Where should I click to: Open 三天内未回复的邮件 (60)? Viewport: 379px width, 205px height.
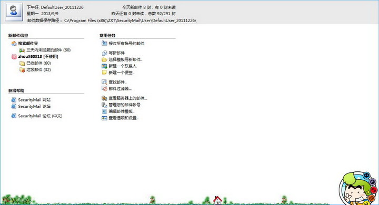click(48, 50)
